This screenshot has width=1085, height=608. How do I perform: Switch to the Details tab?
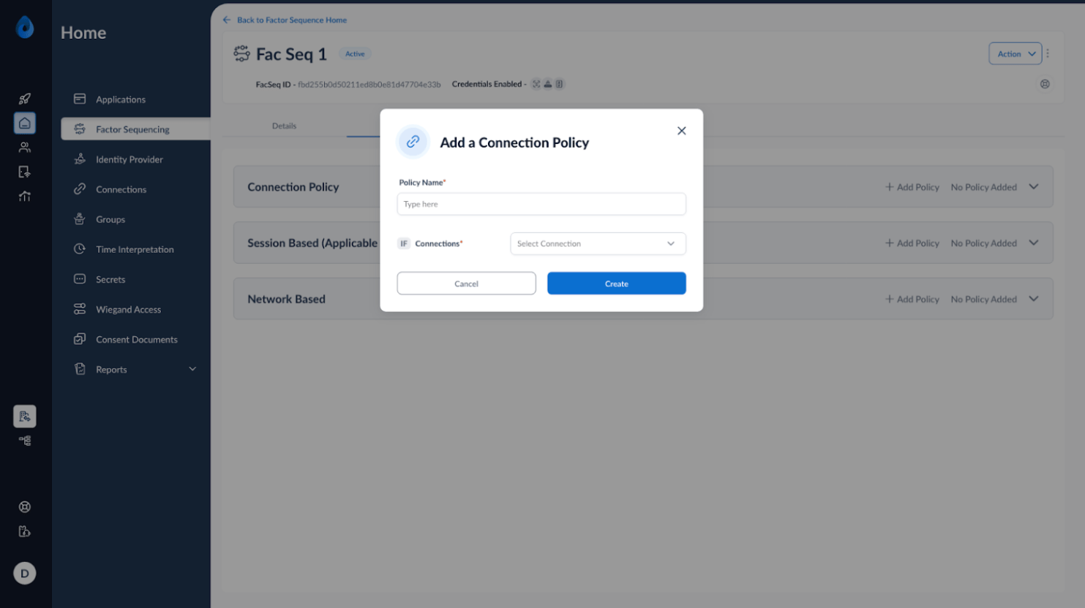(x=284, y=126)
